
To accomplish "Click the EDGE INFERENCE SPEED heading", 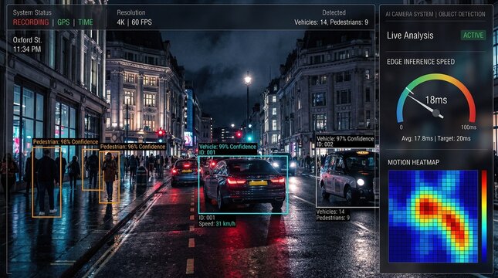I will (421, 62).
